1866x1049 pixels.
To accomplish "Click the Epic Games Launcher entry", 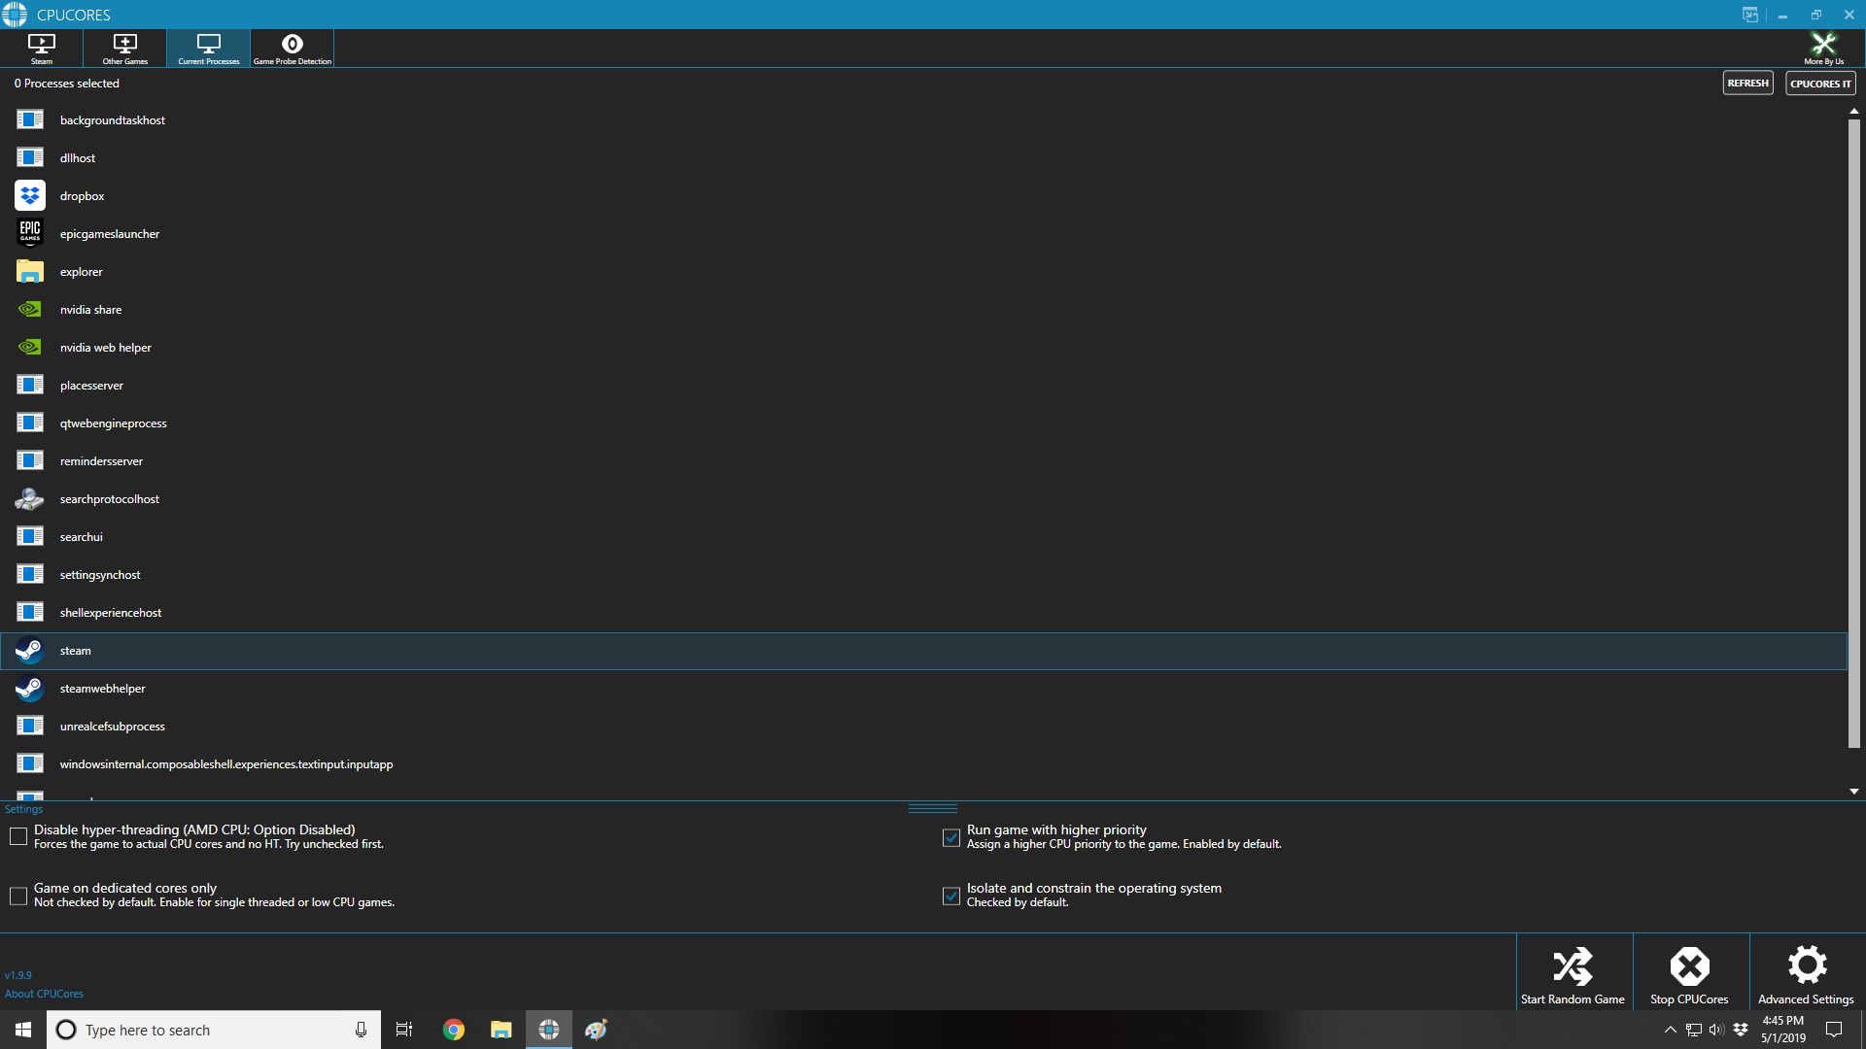I will 109,232.
